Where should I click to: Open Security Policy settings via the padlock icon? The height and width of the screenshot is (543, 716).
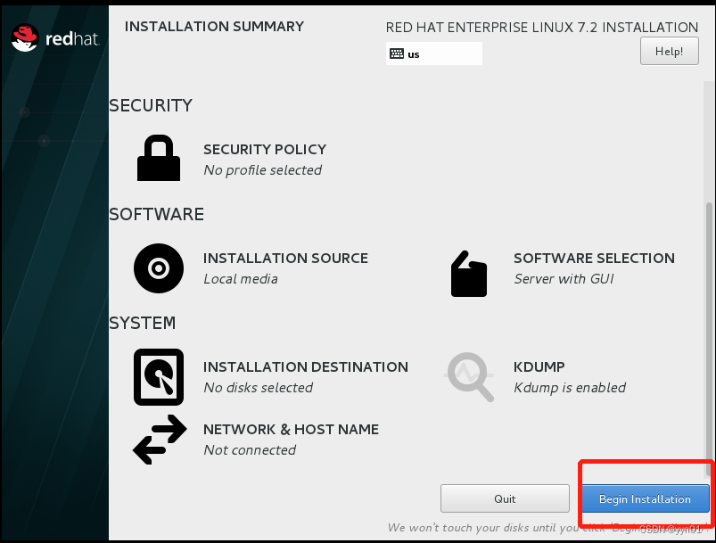(158, 158)
